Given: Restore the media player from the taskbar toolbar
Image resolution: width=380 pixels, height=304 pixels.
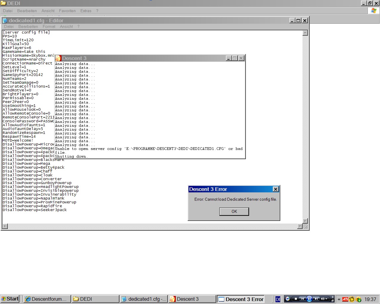Looking at the screenshot, I should [x=332, y=301].
